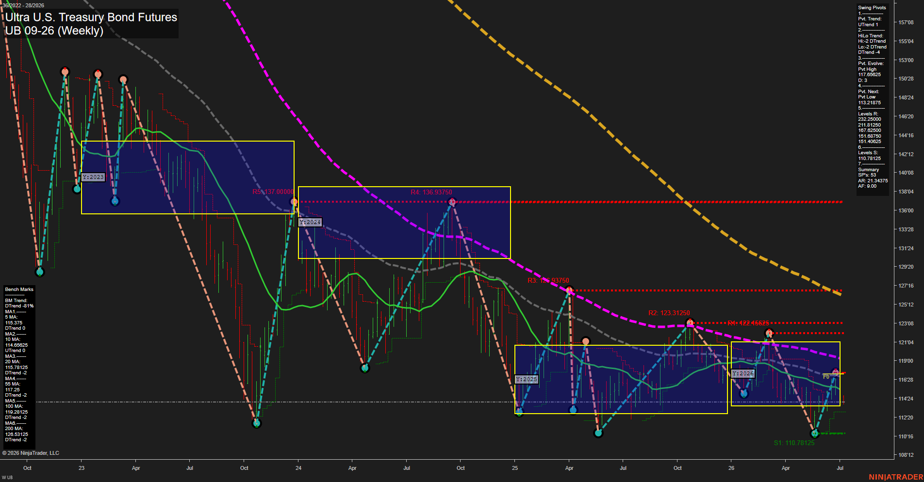
Task: Select the R2: 123.31250 resistance label
Action: point(669,313)
